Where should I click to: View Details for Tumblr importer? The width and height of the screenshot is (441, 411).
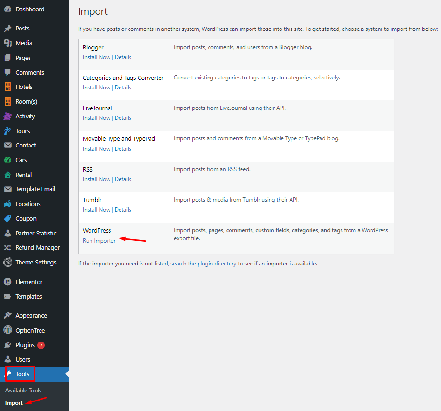click(x=123, y=210)
